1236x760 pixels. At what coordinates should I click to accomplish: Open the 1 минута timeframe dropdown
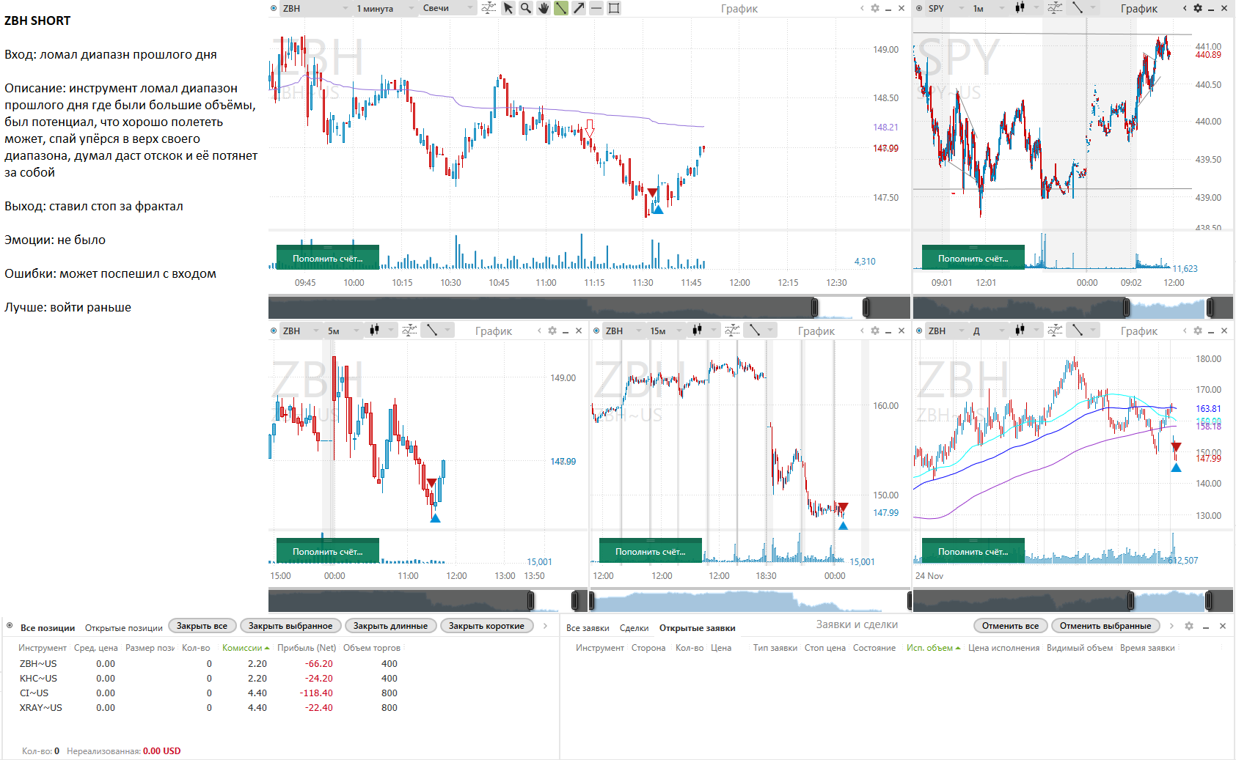[386, 8]
